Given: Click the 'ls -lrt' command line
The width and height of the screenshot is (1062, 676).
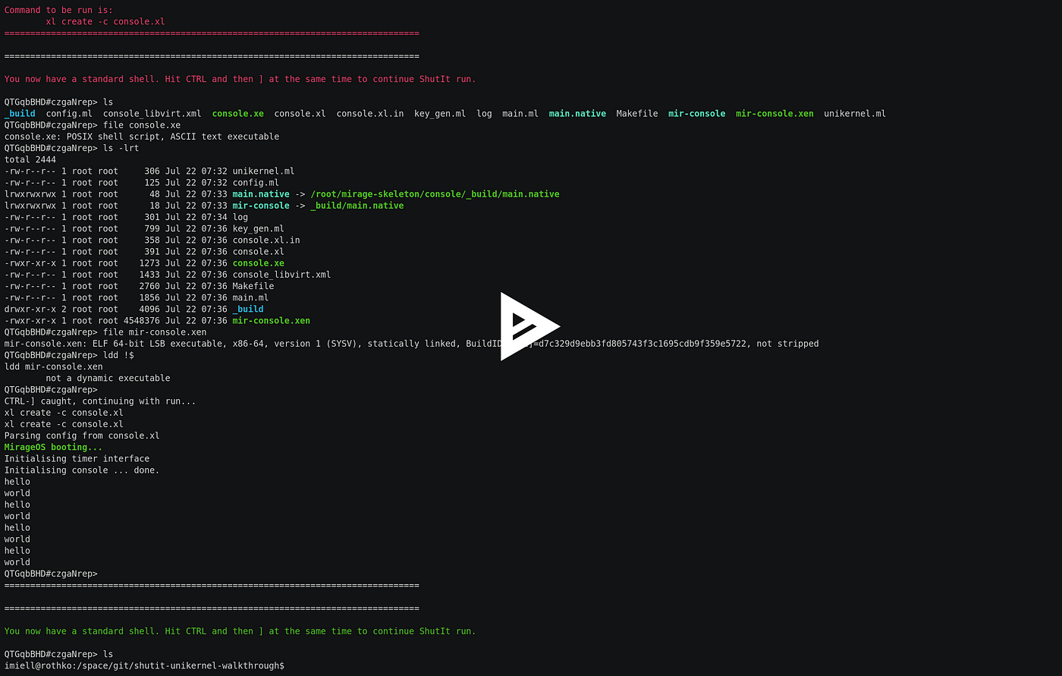Looking at the screenshot, I should coord(72,148).
